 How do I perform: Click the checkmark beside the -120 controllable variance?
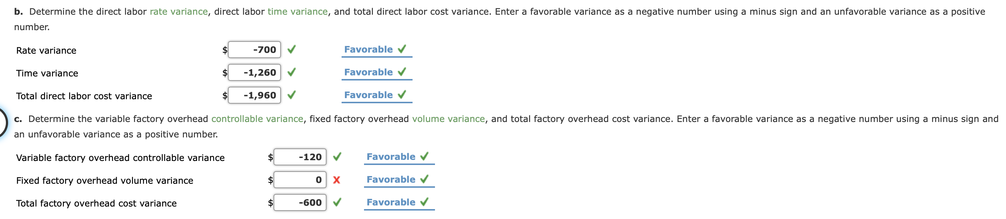338,157
